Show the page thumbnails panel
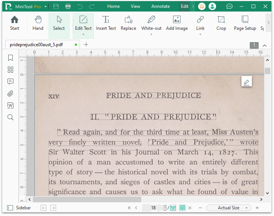This screenshot has height=216, width=274. coord(10,70)
